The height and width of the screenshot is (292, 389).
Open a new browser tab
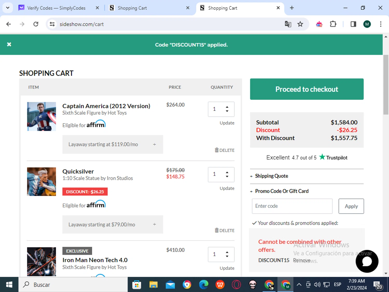point(292,8)
